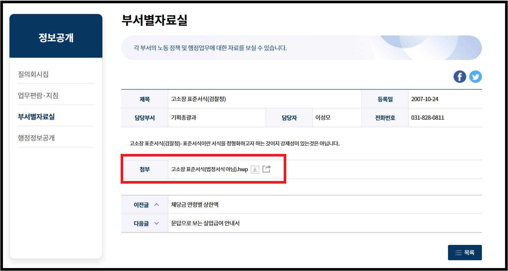Viewport: 508px width, 271px height.
Task: Click the body text about 표준서식 강제성
Action: coord(235,143)
